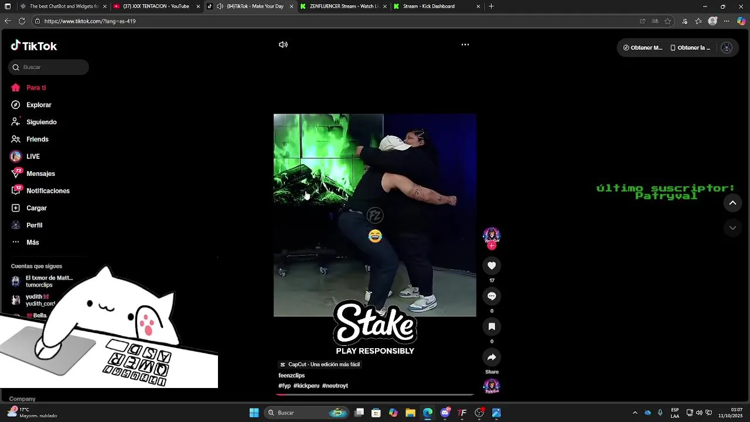This screenshot has height=422, width=750.
Task: Open the ESP LAA language indicator
Action: pos(675,413)
